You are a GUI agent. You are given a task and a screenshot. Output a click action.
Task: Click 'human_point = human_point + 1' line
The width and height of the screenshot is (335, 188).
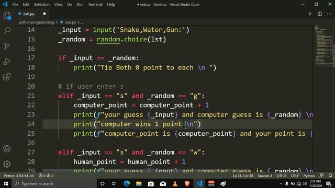(129, 162)
